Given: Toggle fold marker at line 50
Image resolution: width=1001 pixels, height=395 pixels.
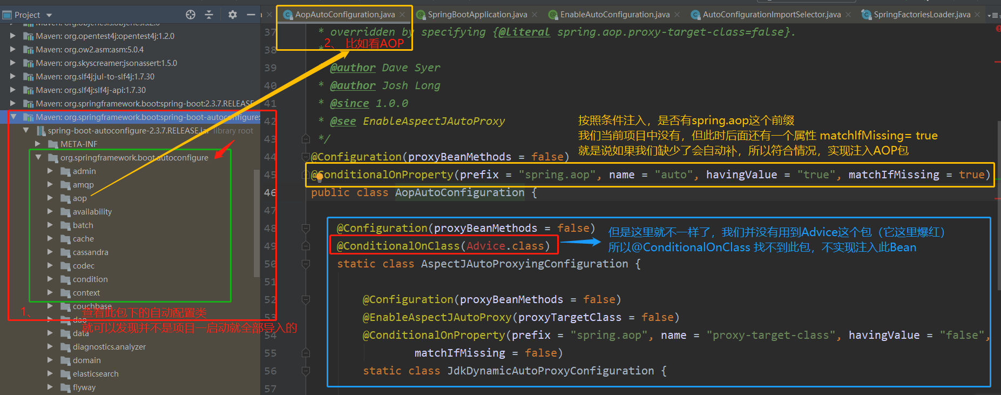Looking at the screenshot, I should click(x=306, y=264).
